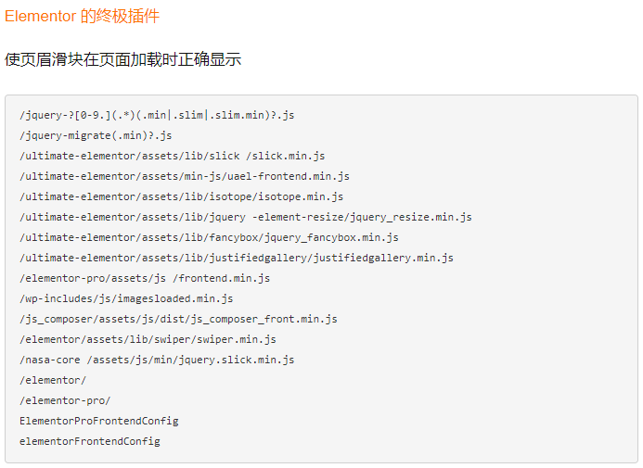Click the elementor-pro frontend.min.js line
Viewport: 643px width, 468px height.
point(145,278)
